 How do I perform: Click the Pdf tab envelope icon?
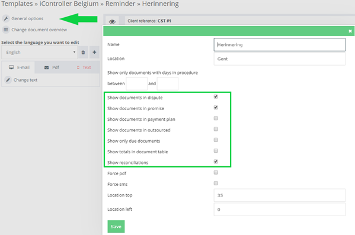point(46,67)
